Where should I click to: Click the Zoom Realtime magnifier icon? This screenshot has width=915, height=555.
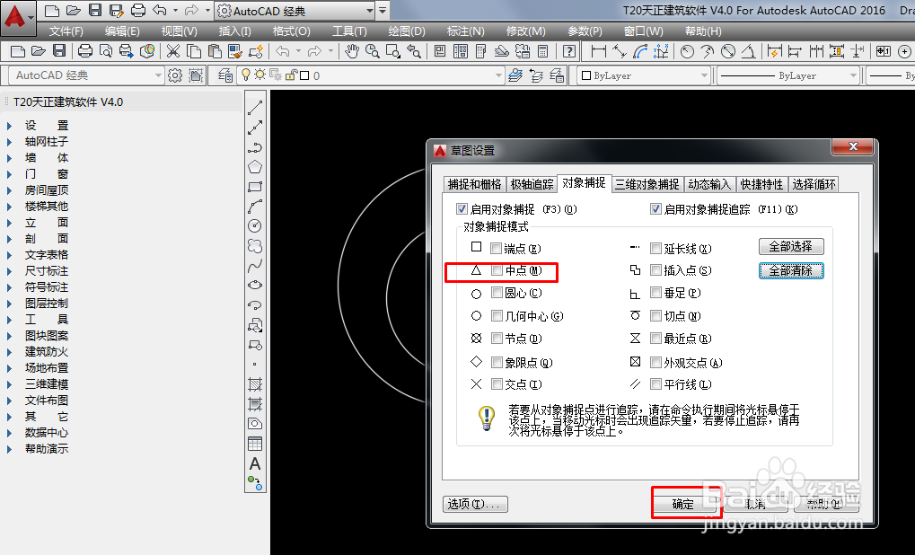click(373, 51)
